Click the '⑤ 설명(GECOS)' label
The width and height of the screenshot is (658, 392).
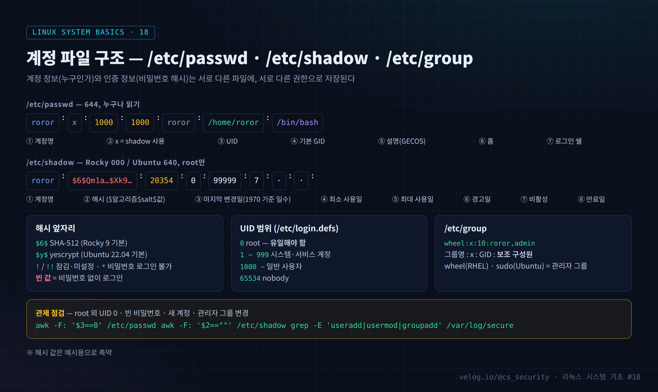[x=402, y=141]
